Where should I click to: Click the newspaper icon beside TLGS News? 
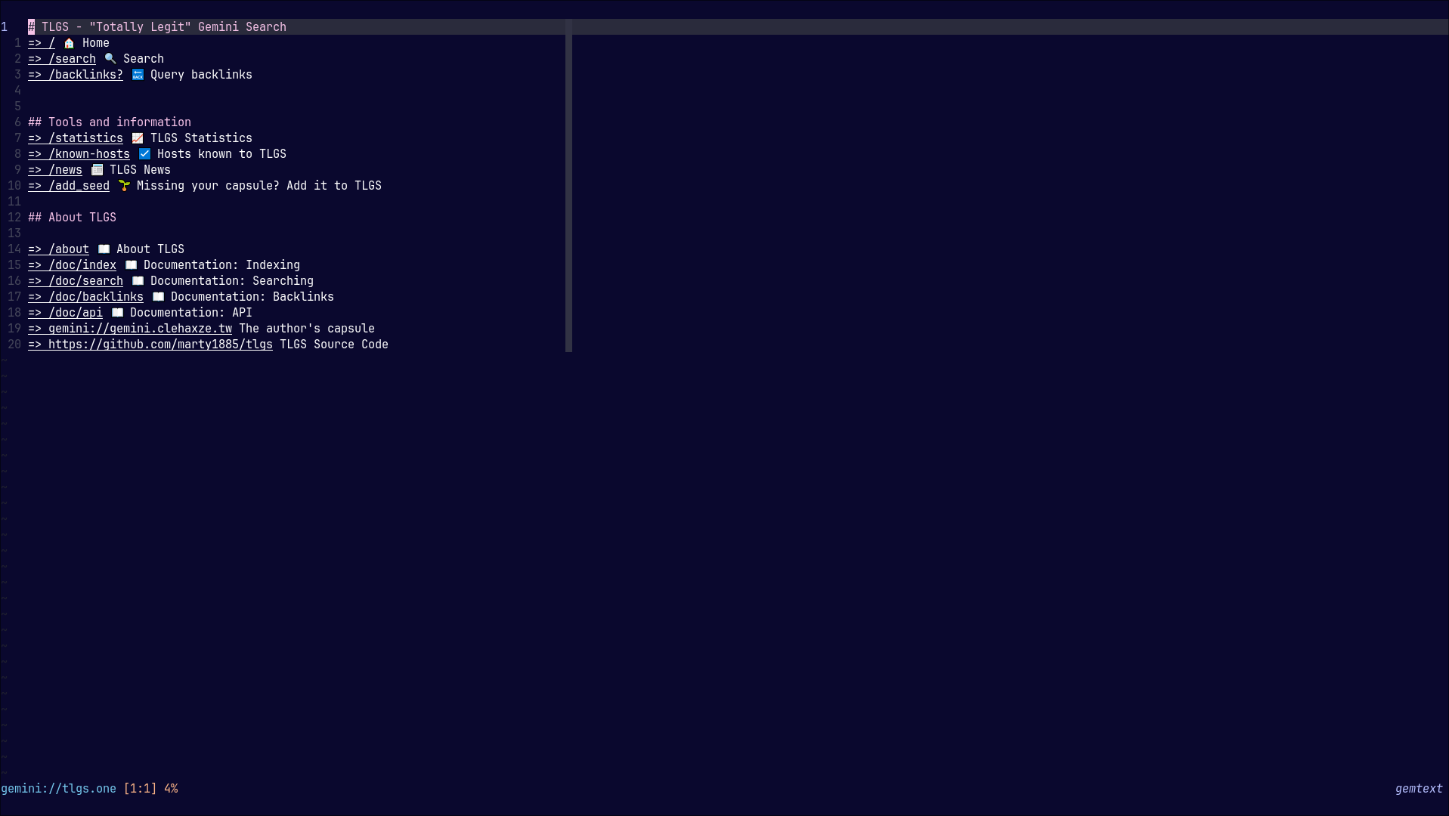[x=97, y=170]
